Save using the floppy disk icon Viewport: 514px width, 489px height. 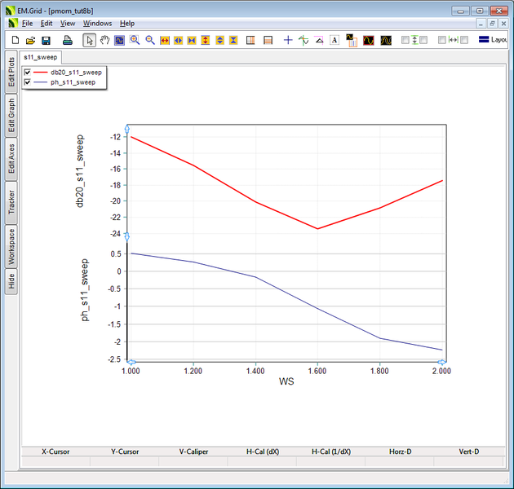(x=46, y=40)
